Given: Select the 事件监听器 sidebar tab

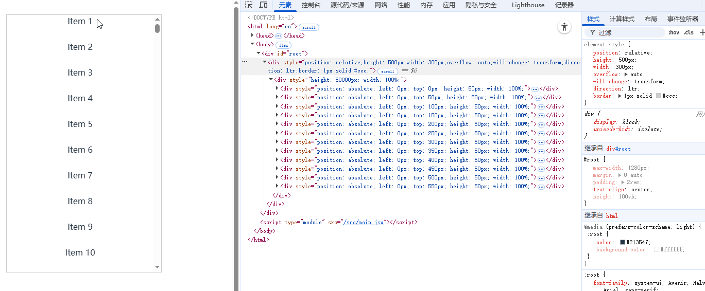Looking at the screenshot, I should (x=683, y=19).
